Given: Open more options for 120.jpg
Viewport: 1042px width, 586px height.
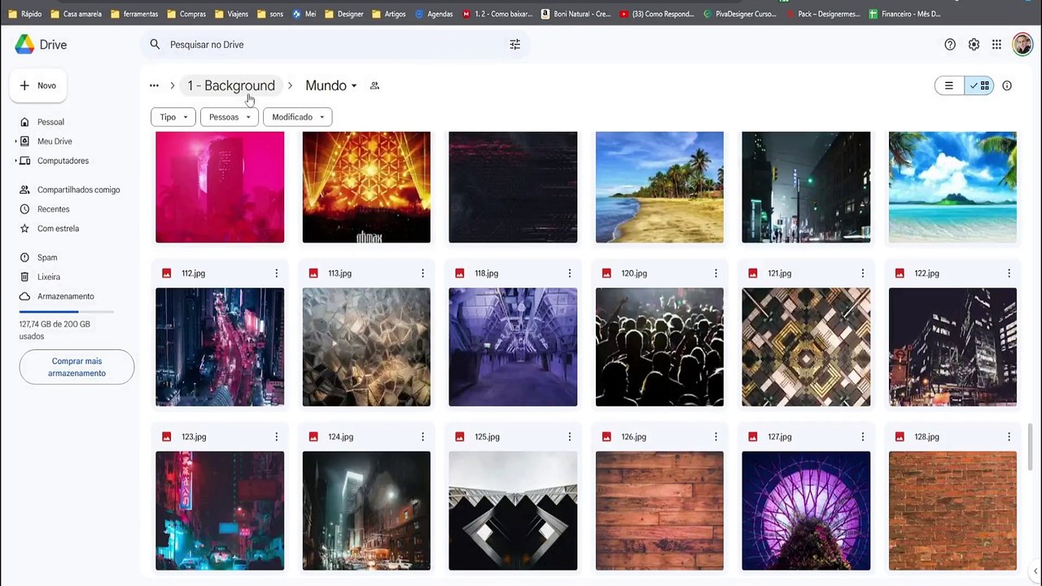Looking at the screenshot, I should click(x=716, y=273).
